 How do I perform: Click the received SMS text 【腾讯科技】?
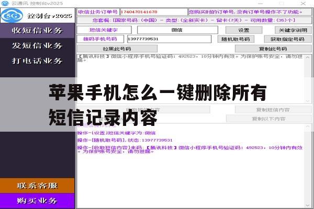(189, 58)
